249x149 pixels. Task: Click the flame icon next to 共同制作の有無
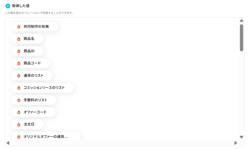(x=19, y=27)
